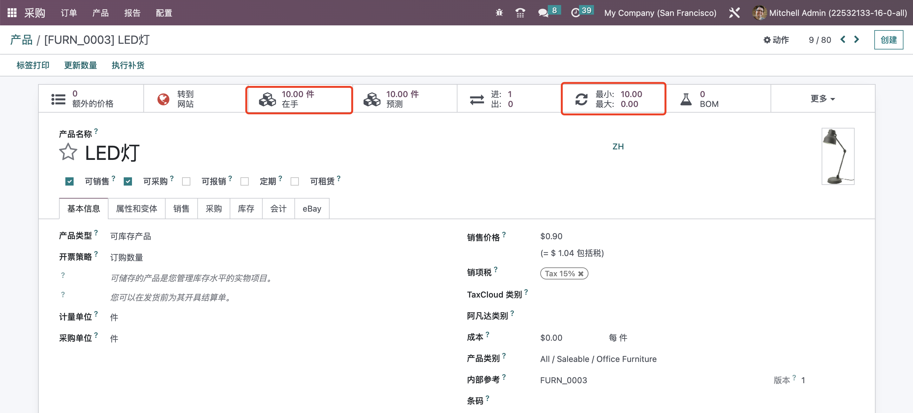
Task: Click the debug bug icon
Action: [x=499, y=13]
